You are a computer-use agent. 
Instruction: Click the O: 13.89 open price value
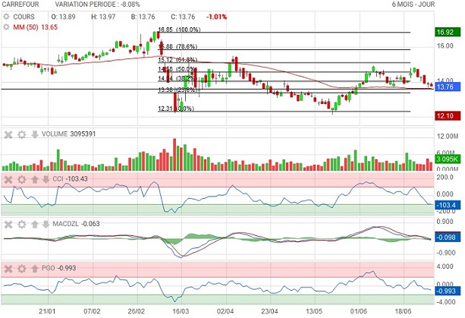63,17
